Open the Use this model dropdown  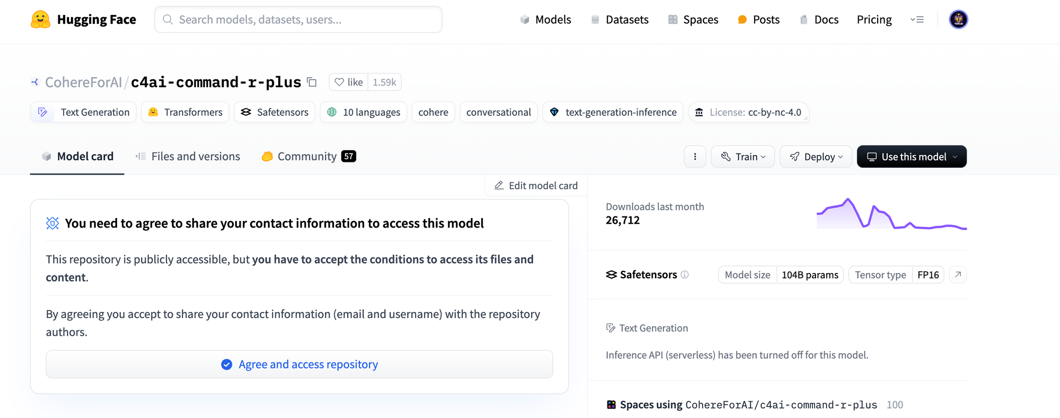click(x=912, y=157)
